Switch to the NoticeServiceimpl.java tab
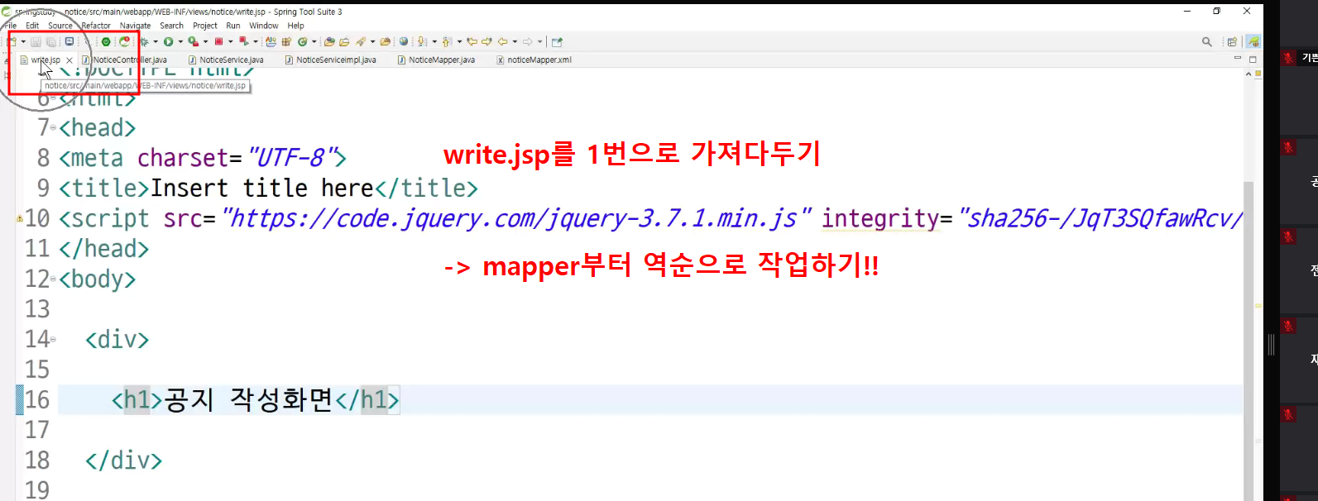The image size is (1318, 501). (x=331, y=60)
